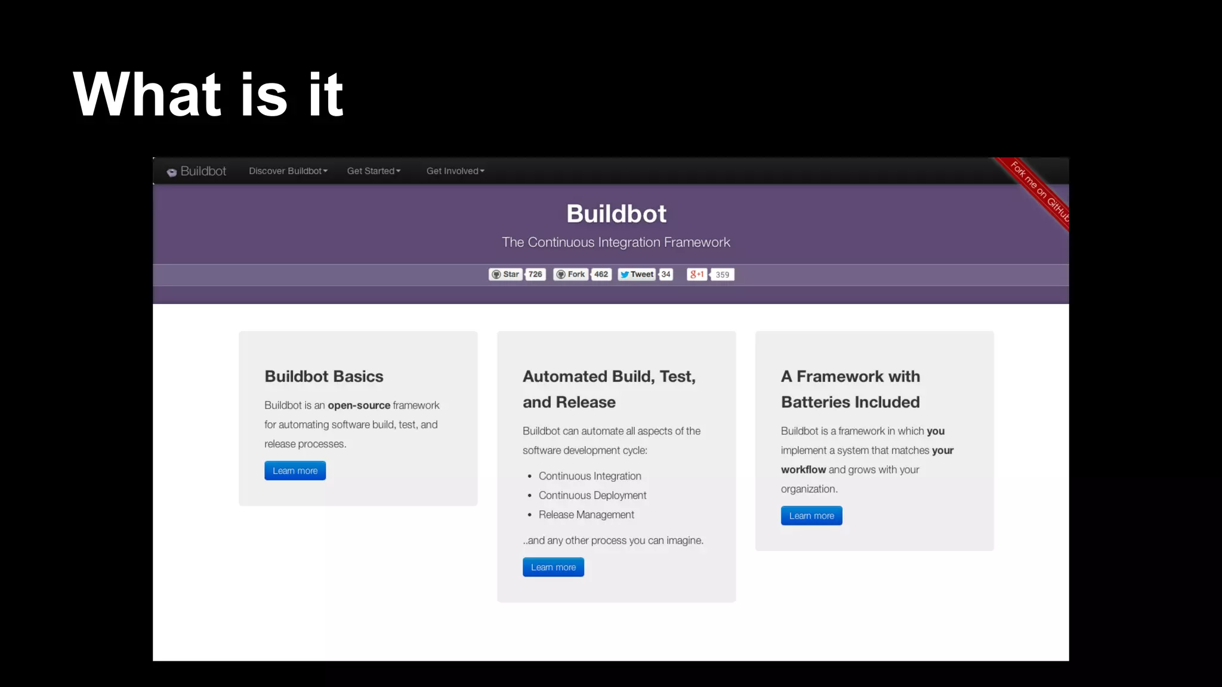Image resolution: width=1222 pixels, height=687 pixels.
Task: Click the large Buildbot page title
Action: coord(616,213)
